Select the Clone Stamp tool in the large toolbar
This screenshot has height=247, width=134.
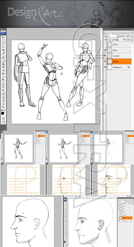pyautogui.click(x=3, y=64)
